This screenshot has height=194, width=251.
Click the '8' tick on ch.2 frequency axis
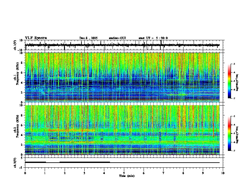(x=22, y=115)
